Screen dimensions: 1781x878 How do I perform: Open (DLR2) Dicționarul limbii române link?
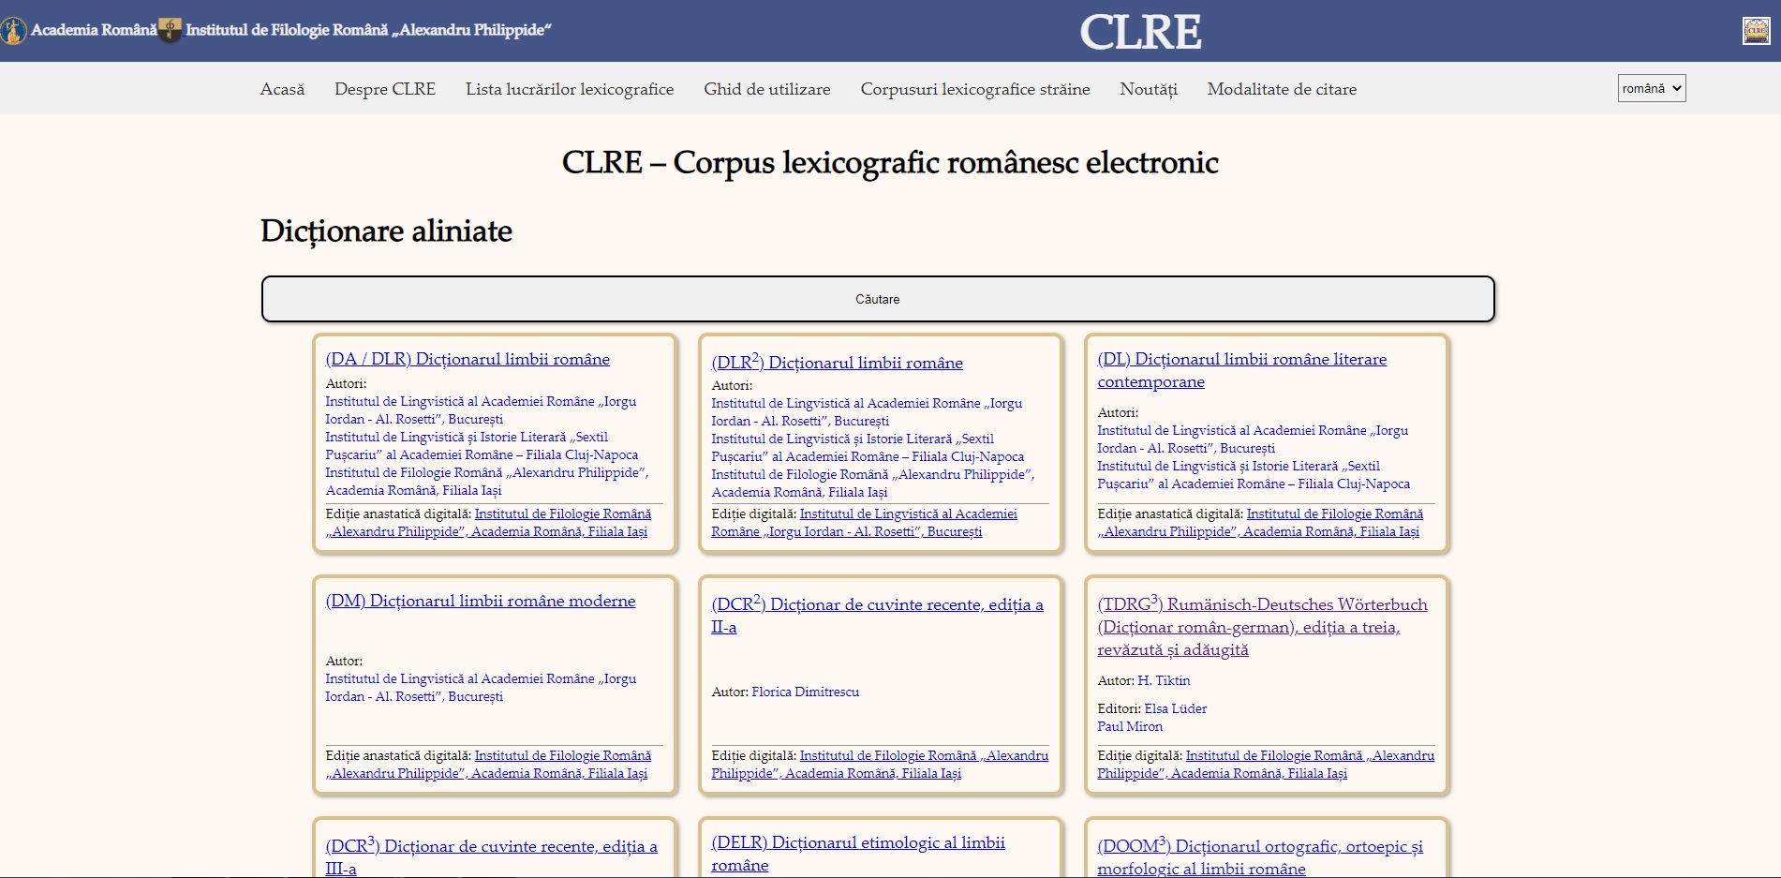[837, 362]
